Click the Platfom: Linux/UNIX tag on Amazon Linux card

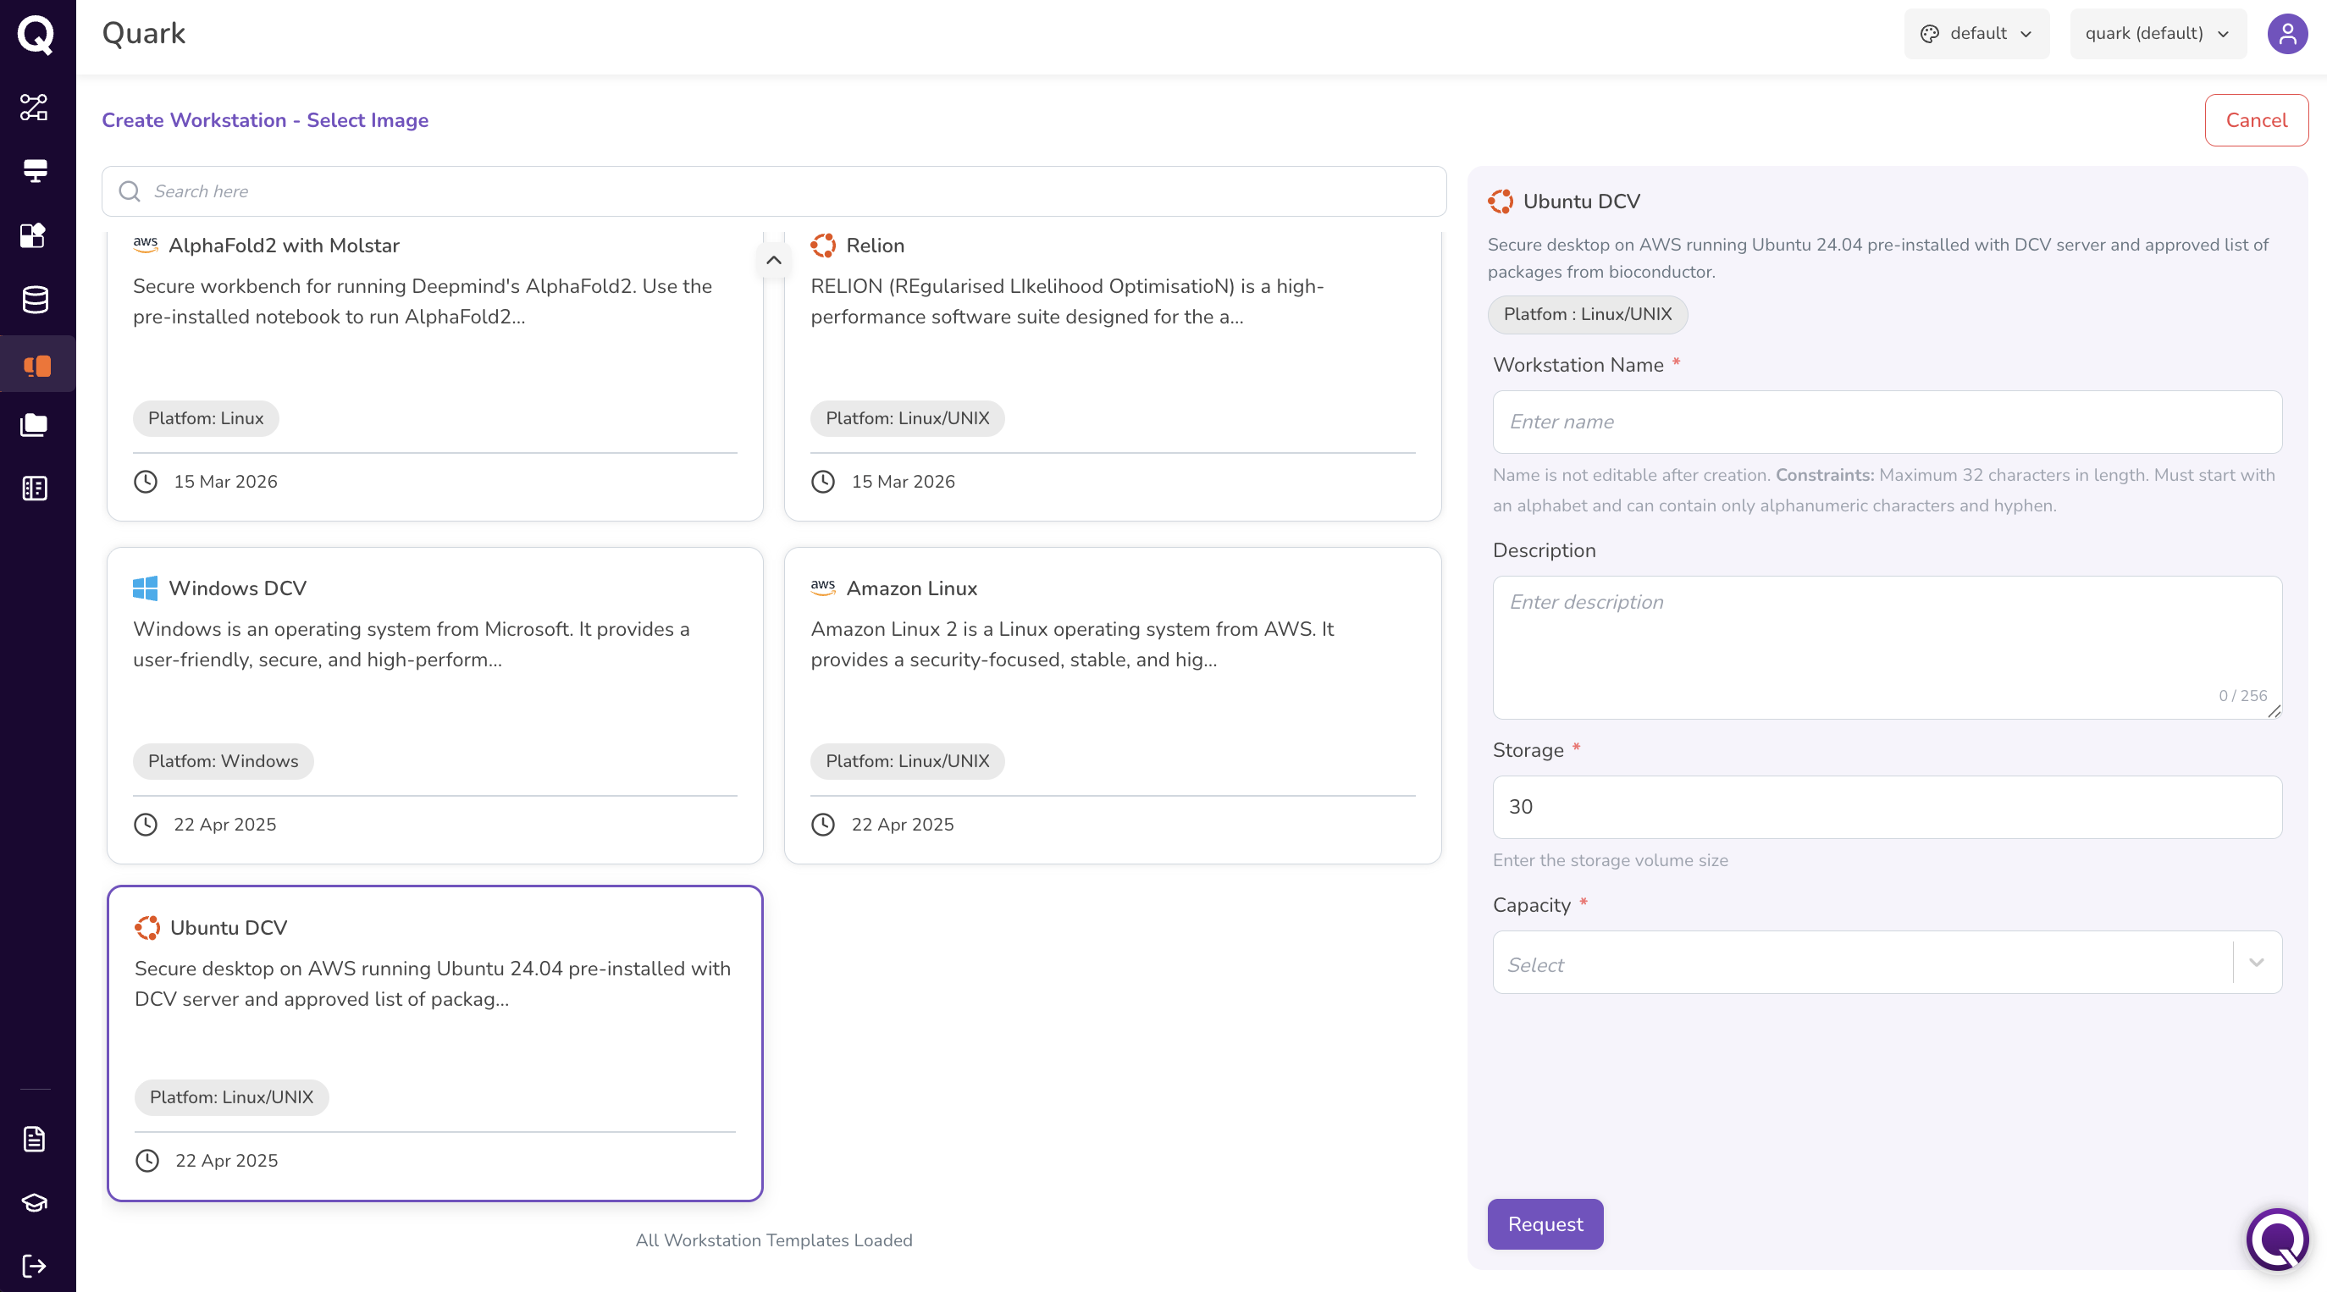[x=908, y=762]
